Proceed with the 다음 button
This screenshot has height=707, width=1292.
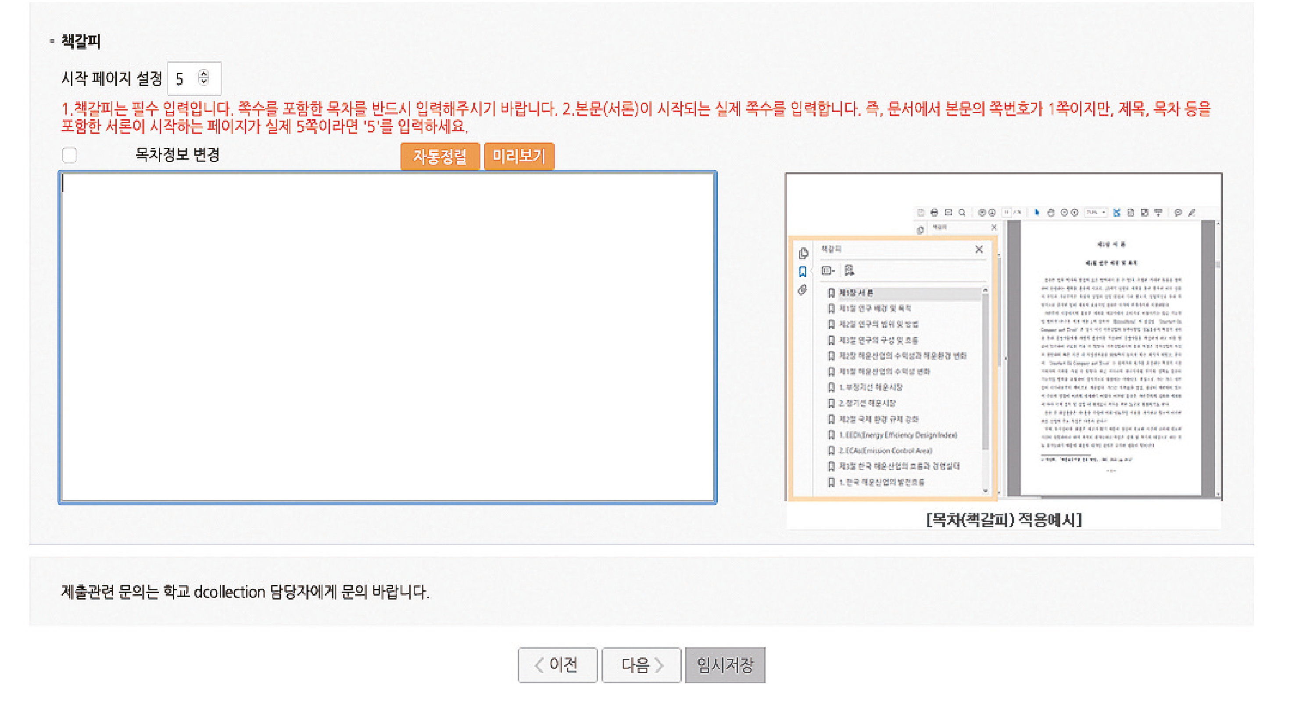click(641, 665)
